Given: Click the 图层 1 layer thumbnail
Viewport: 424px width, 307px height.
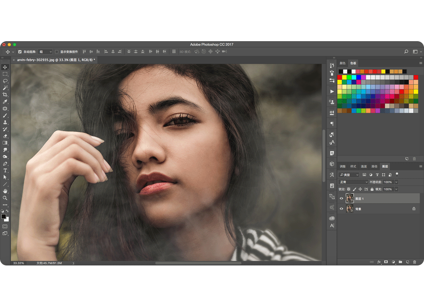Looking at the screenshot, I should coord(350,198).
